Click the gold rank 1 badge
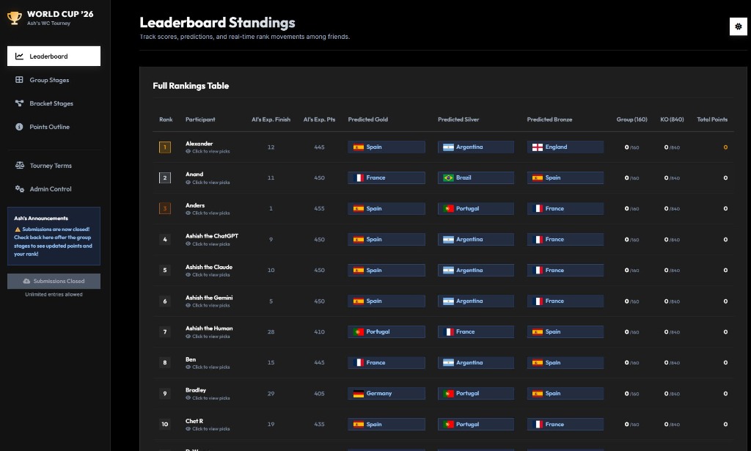The image size is (751, 451). pos(165,147)
